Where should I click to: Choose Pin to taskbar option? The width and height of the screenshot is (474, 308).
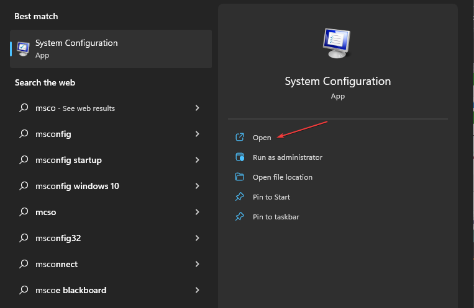click(276, 217)
